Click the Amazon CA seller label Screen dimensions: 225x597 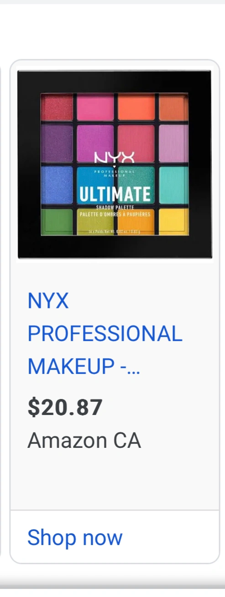tap(84, 441)
